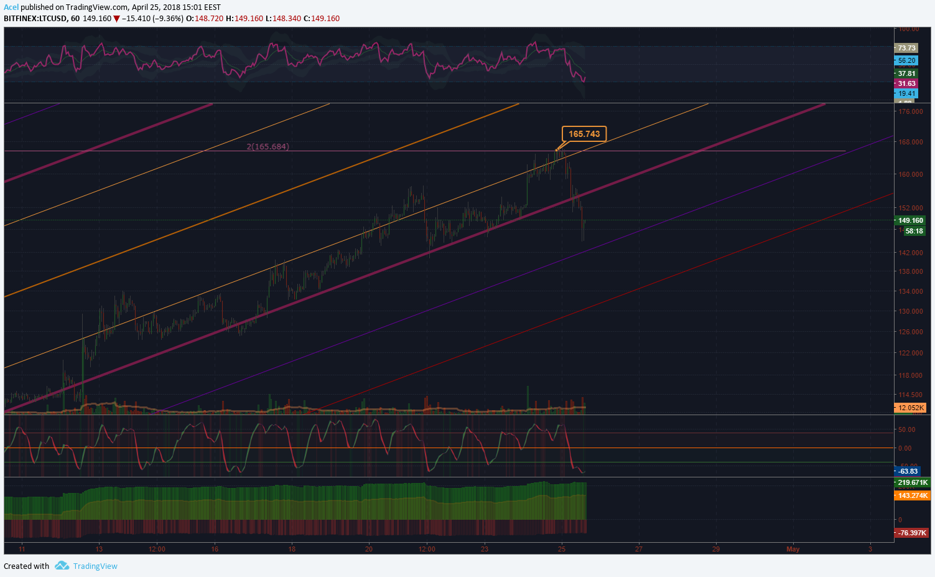Screen dimensions: 935x577
Task: Click date 23 on the time axis
Action: tap(485, 549)
